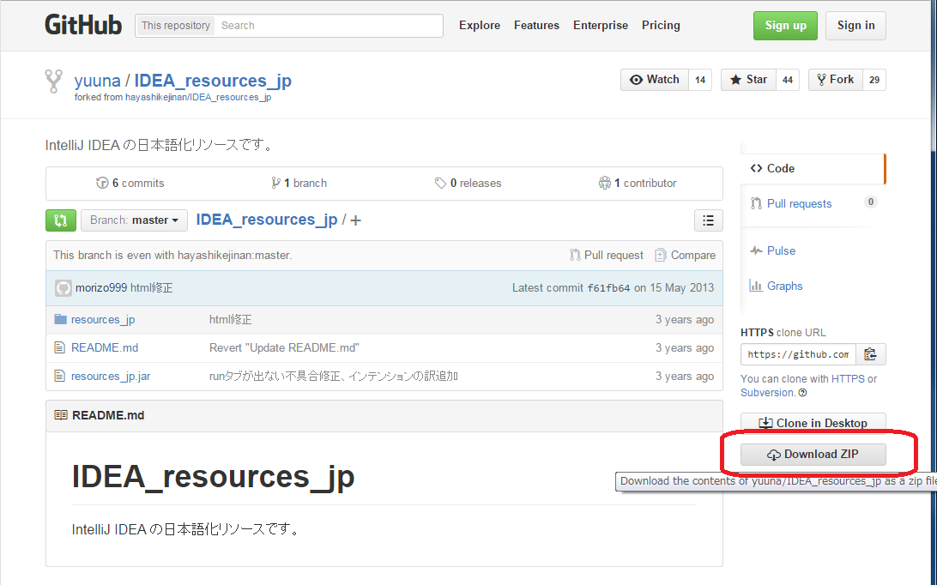937x585 pixels.
Task: Fork the repository with Fork button
Action: (836, 80)
